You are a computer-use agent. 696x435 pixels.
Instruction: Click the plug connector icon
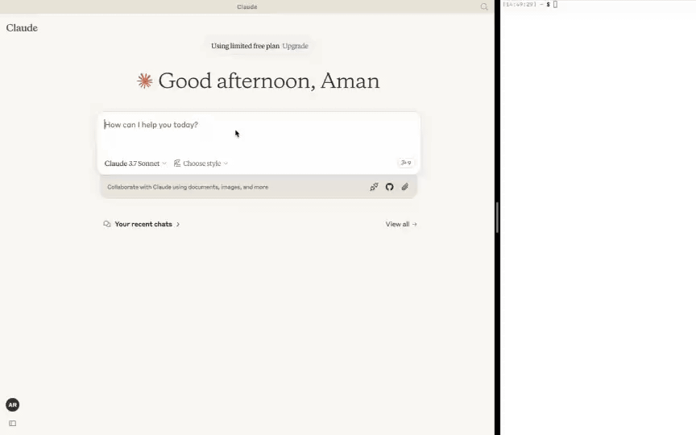374,187
